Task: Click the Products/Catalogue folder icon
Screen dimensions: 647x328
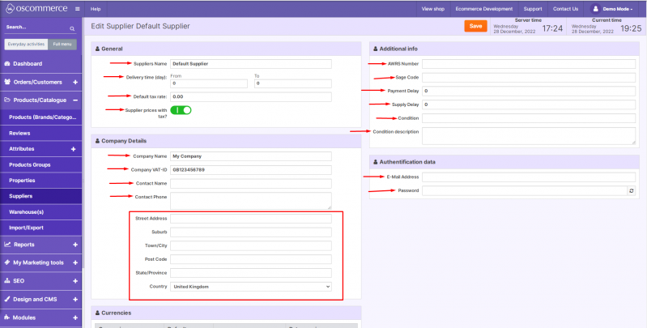Action: pos(7,100)
